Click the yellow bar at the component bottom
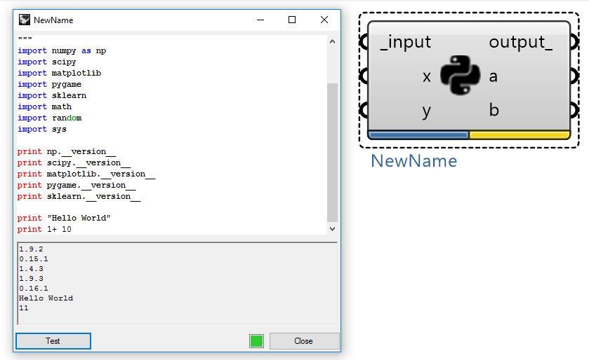 [x=519, y=134]
